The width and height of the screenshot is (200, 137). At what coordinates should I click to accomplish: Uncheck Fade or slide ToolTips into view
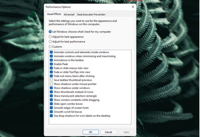click(51, 72)
